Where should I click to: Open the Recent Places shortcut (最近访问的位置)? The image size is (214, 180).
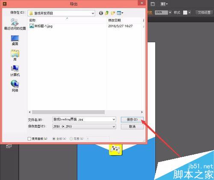15,24
